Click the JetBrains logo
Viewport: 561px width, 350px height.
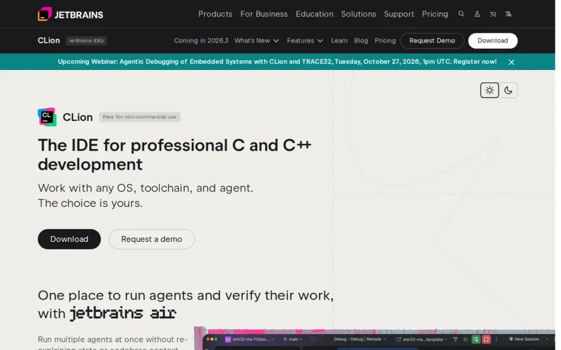71,14
